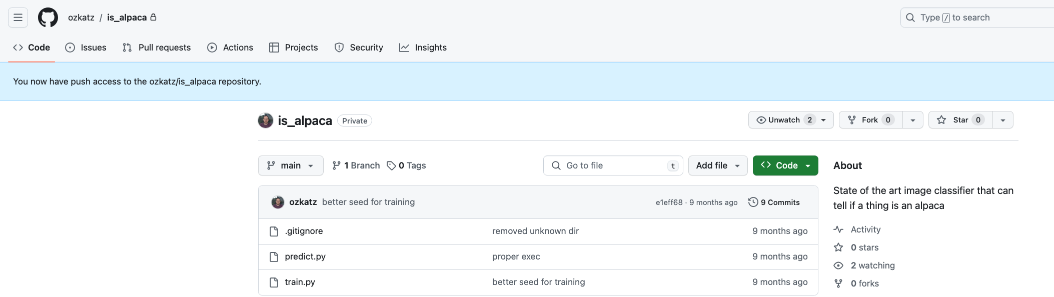The width and height of the screenshot is (1054, 297).
Task: Click the commit history clock icon
Action: click(x=753, y=202)
